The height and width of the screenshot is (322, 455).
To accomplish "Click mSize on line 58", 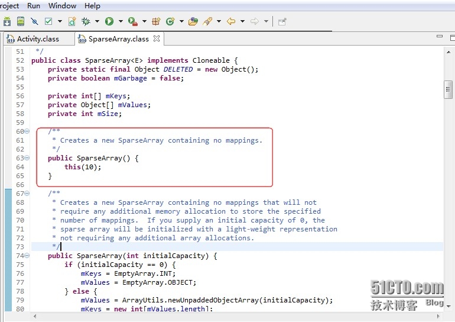I will (x=108, y=114).
